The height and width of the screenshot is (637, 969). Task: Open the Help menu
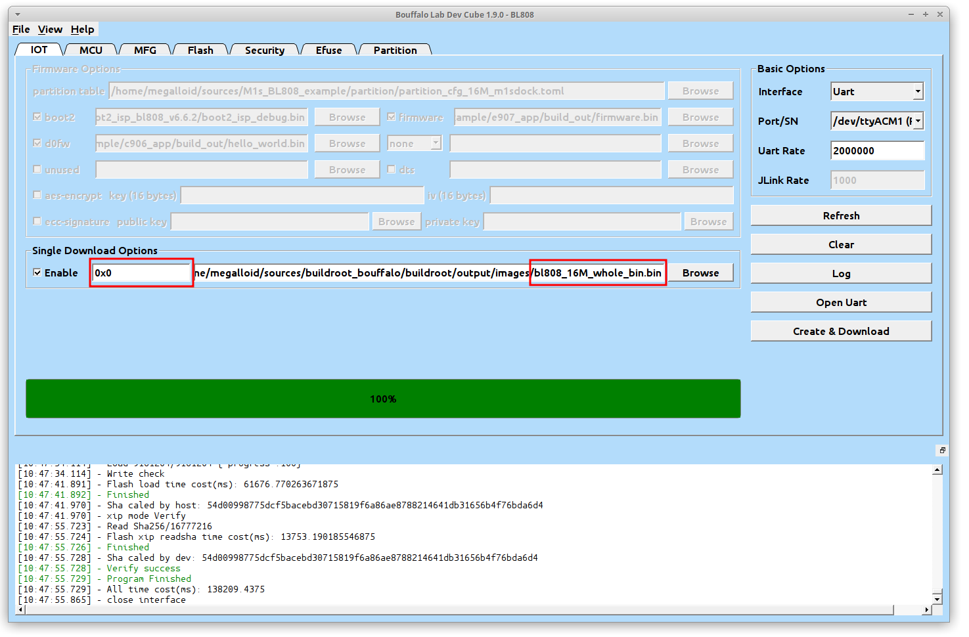[x=83, y=30]
